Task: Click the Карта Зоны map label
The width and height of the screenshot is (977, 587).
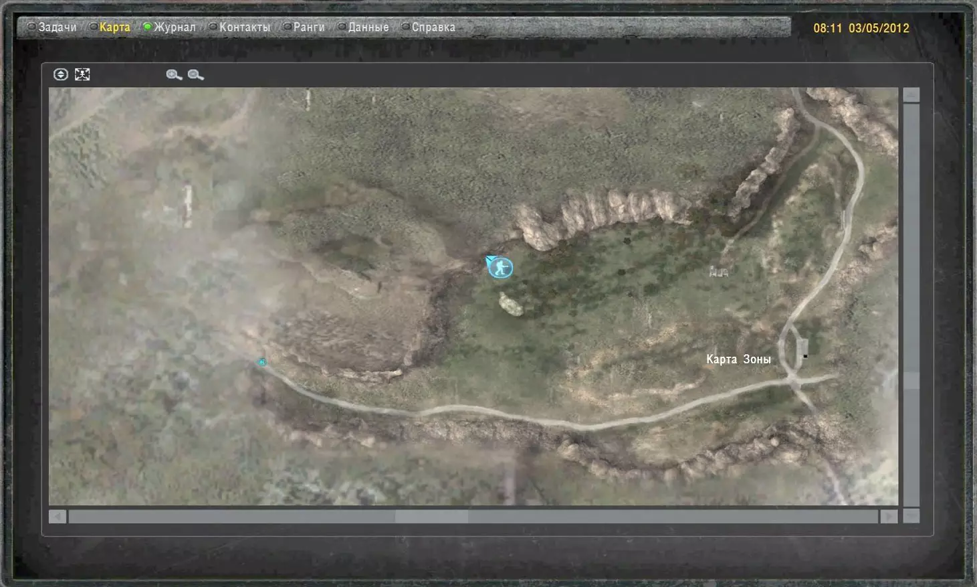Action: (738, 359)
